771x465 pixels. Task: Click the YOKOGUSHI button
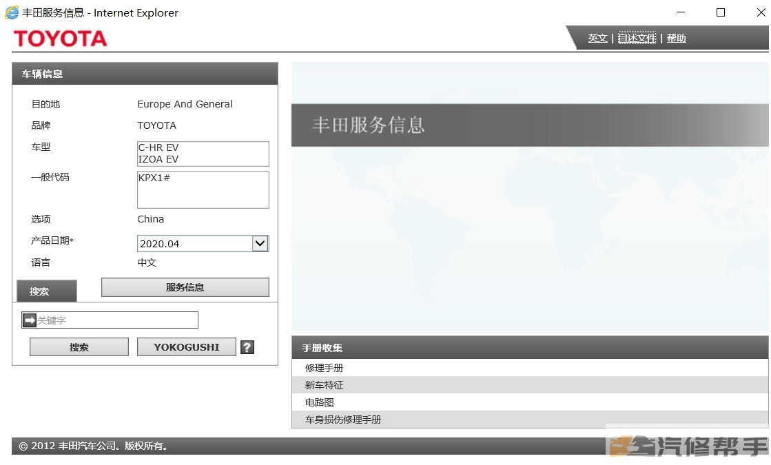pos(186,347)
